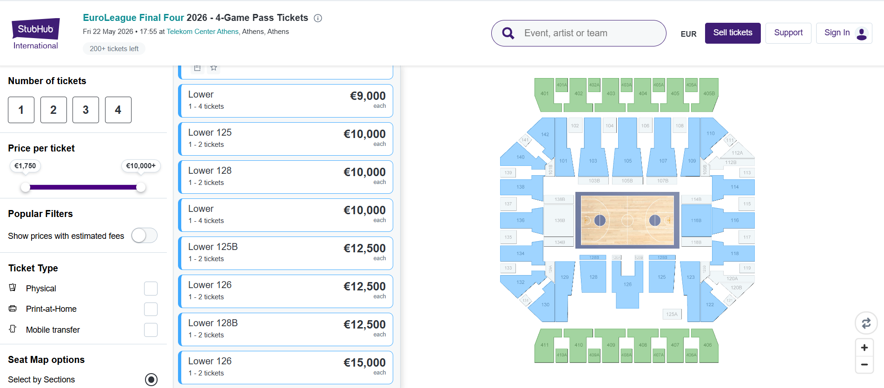Toggle show prices with estimated fees

[145, 236]
